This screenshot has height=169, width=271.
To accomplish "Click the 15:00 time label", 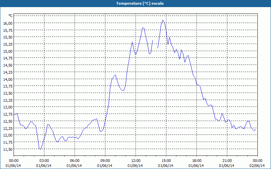I will [x=166, y=161].
